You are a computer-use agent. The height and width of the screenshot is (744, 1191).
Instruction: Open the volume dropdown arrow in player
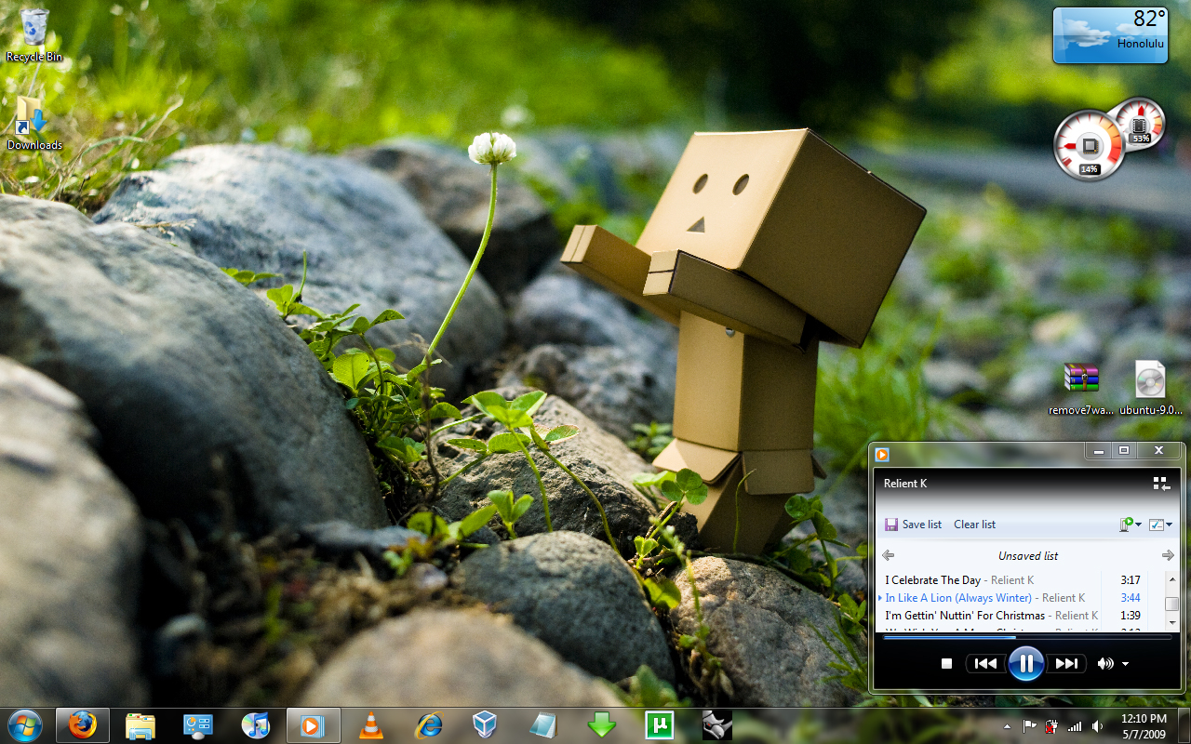pyautogui.click(x=1126, y=664)
